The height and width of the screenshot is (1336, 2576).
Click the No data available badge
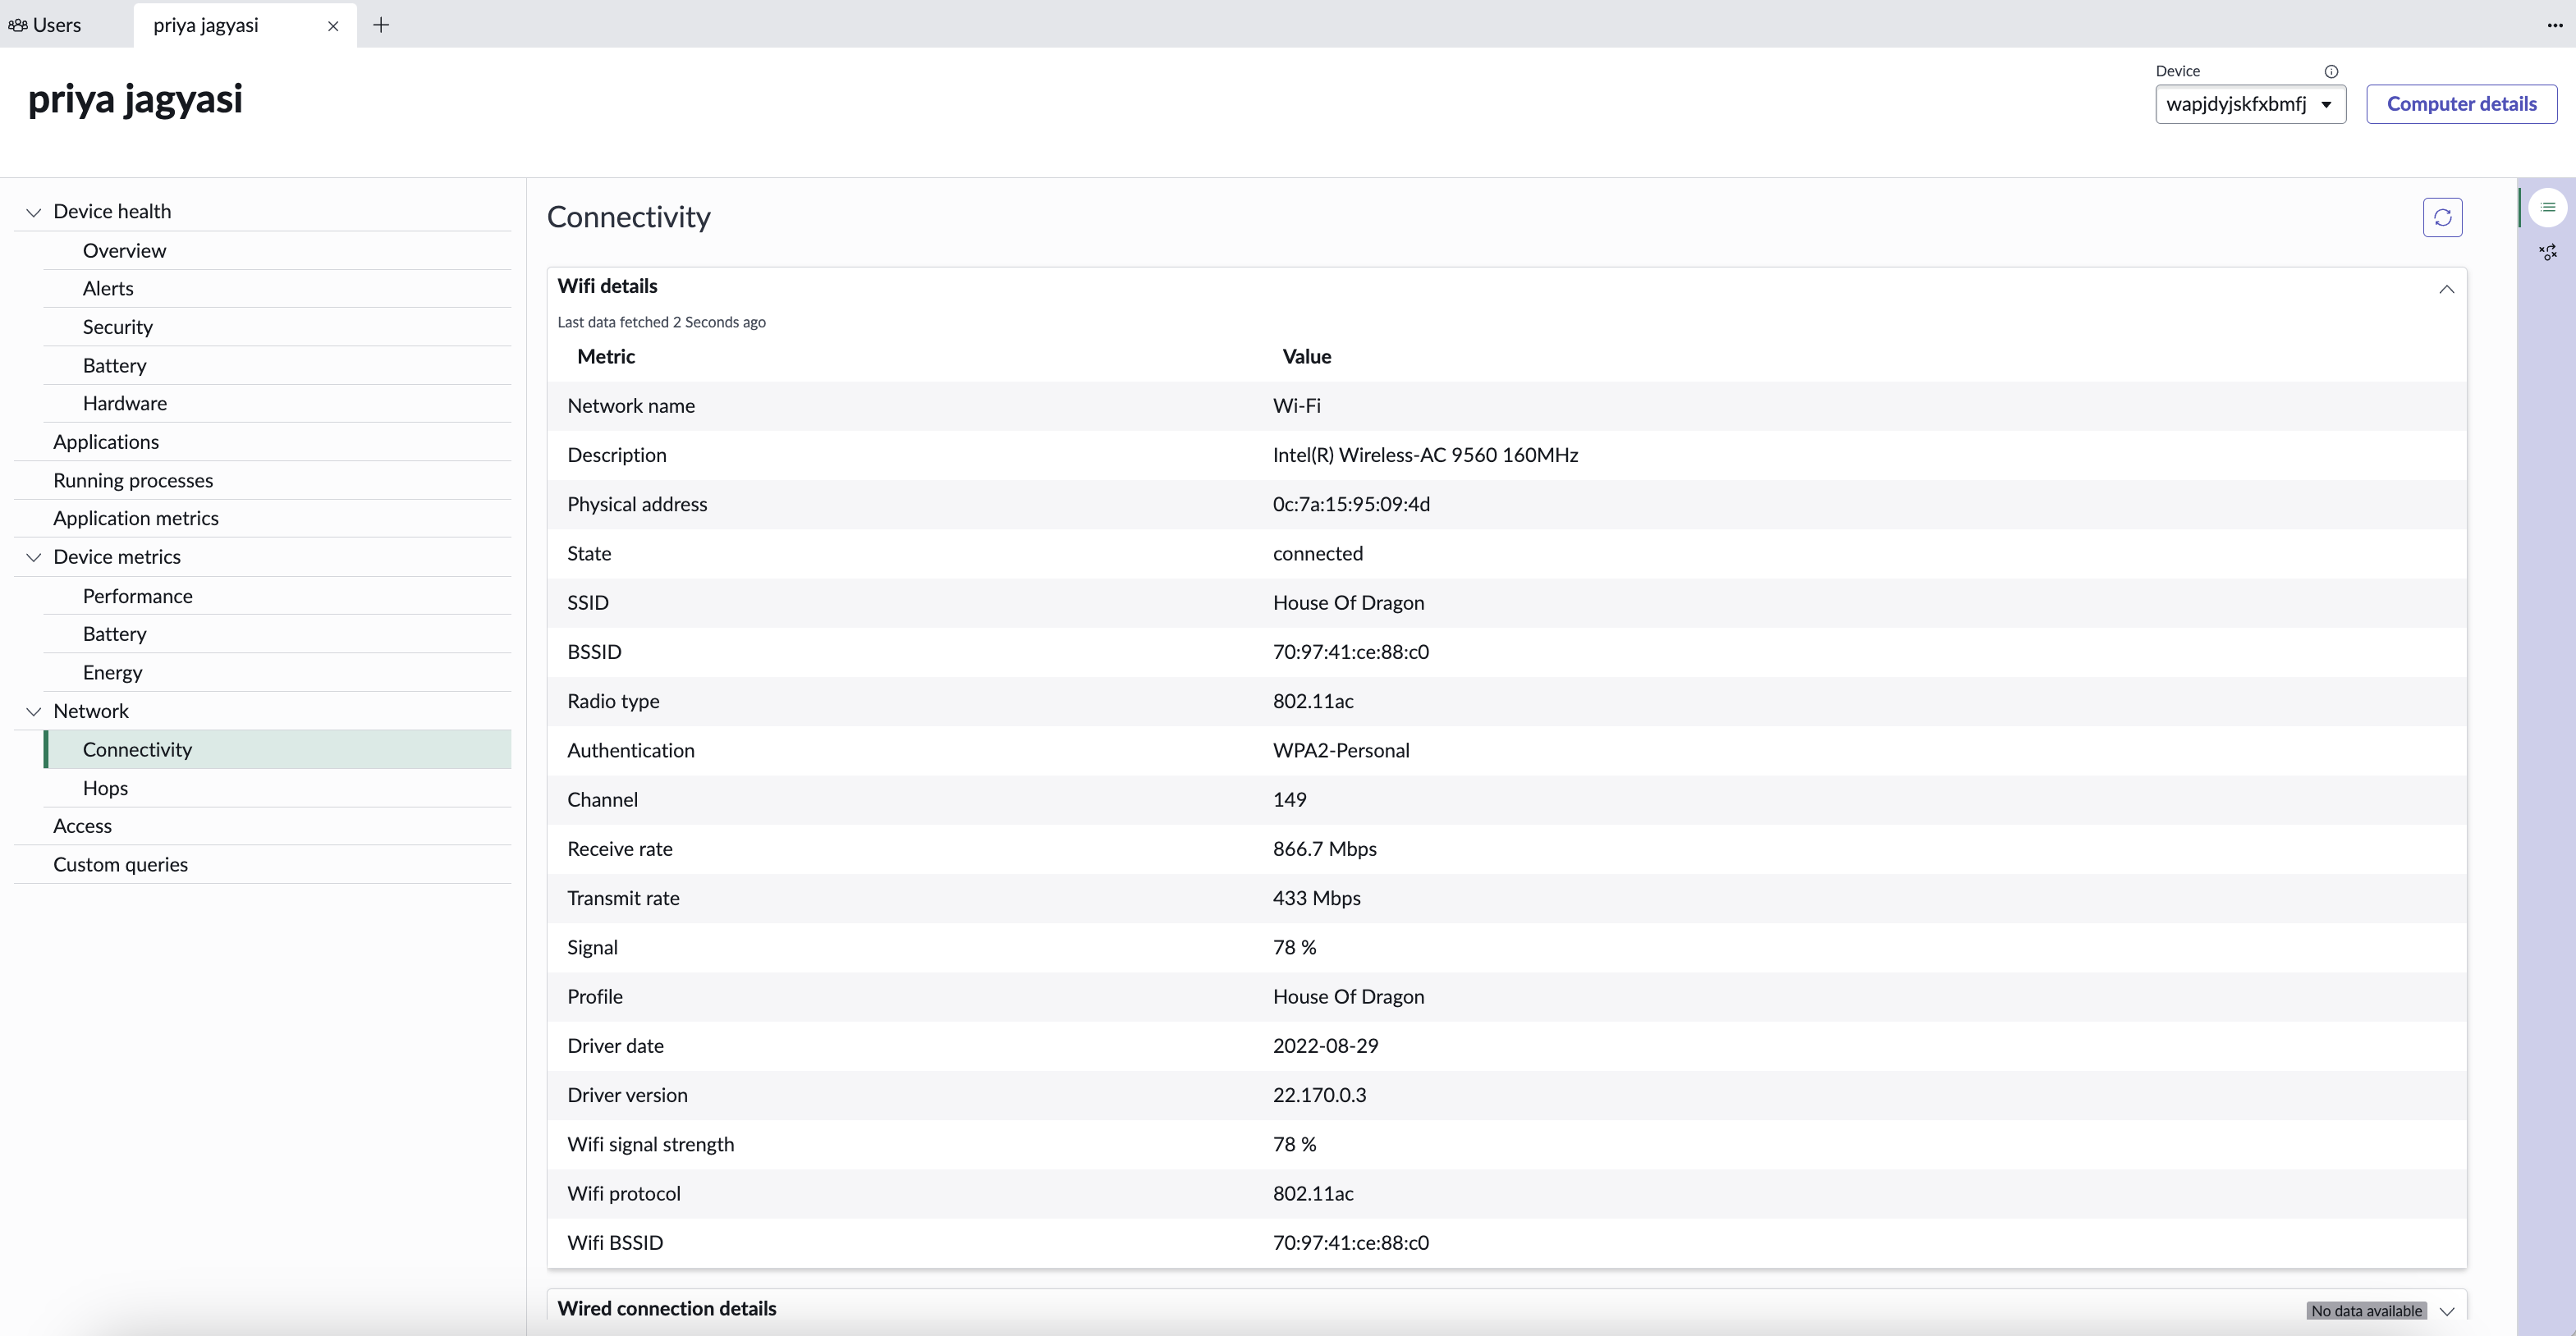coord(2366,1311)
